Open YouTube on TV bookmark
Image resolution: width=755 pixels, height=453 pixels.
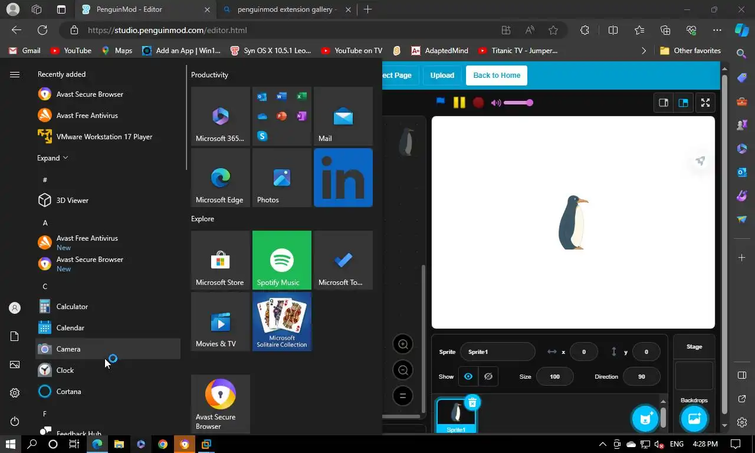(x=352, y=51)
